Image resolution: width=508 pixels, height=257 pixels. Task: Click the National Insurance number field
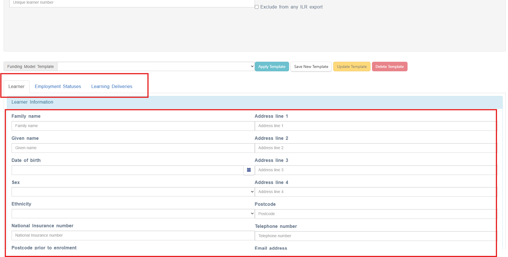pyautogui.click(x=133, y=235)
